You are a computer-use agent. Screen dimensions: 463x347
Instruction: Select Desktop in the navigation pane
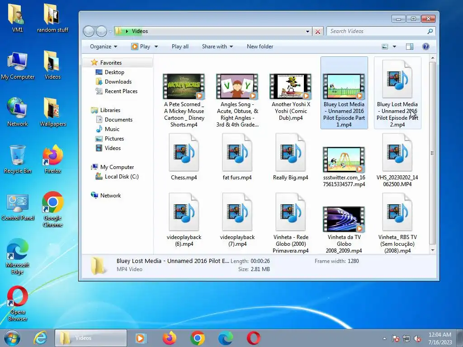pyautogui.click(x=114, y=72)
